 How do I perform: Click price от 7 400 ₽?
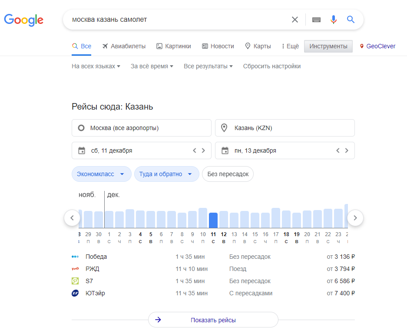(x=341, y=293)
